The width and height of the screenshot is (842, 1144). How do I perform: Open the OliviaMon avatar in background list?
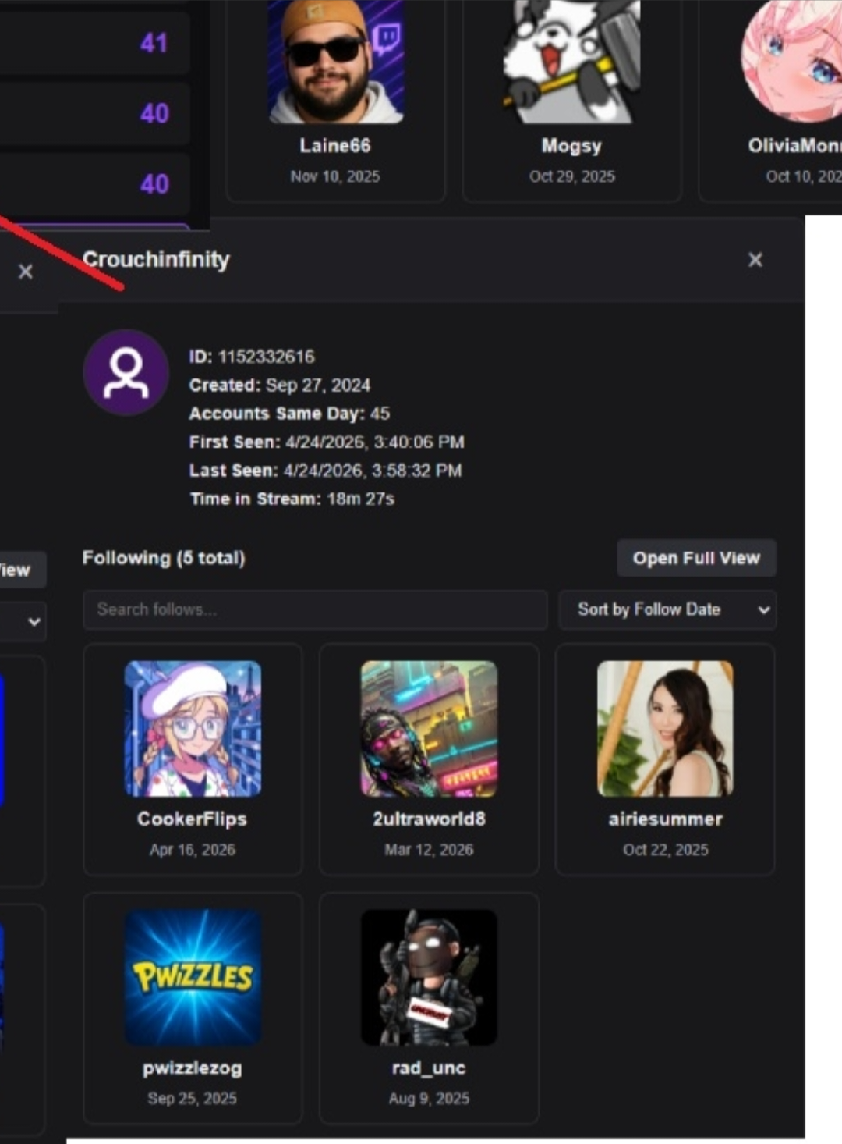click(791, 62)
